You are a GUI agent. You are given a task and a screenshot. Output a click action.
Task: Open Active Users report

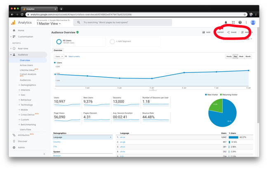26,65
